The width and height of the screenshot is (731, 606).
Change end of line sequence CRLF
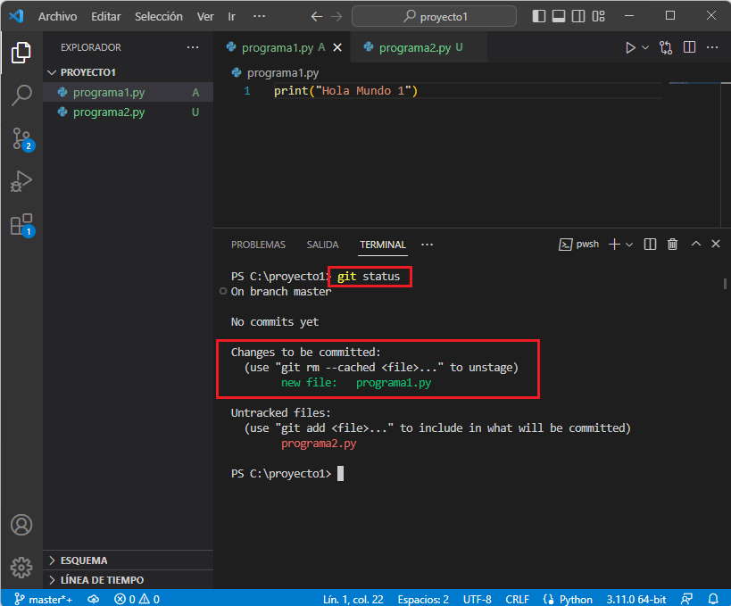[x=517, y=599]
